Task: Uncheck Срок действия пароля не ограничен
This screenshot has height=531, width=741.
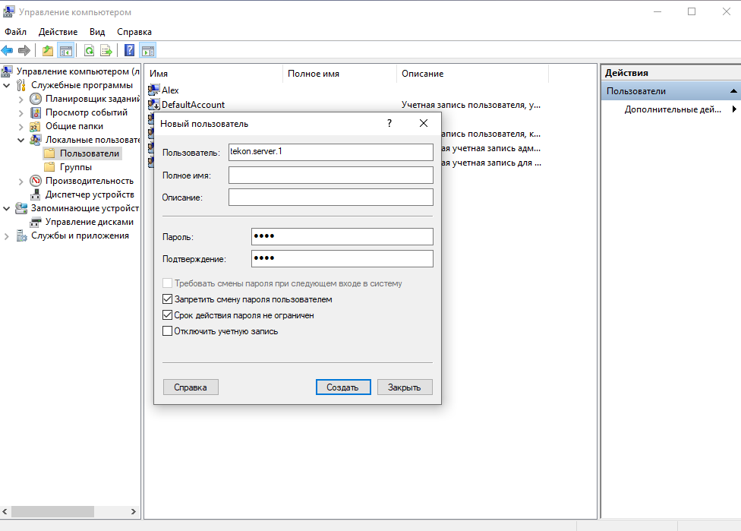Action: [x=168, y=315]
